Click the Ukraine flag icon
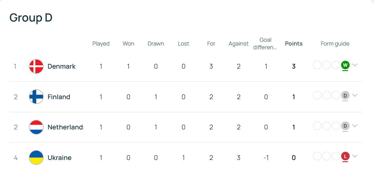Image resolution: width=374 pixels, height=169 pixels. pos(36,157)
